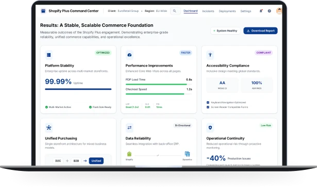
Task: Click the FID 12ms metric
Action: [159, 106]
